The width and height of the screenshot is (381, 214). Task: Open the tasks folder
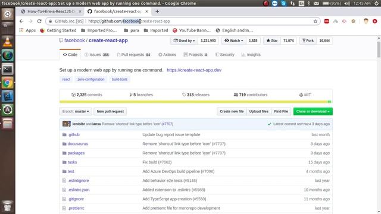point(72,162)
